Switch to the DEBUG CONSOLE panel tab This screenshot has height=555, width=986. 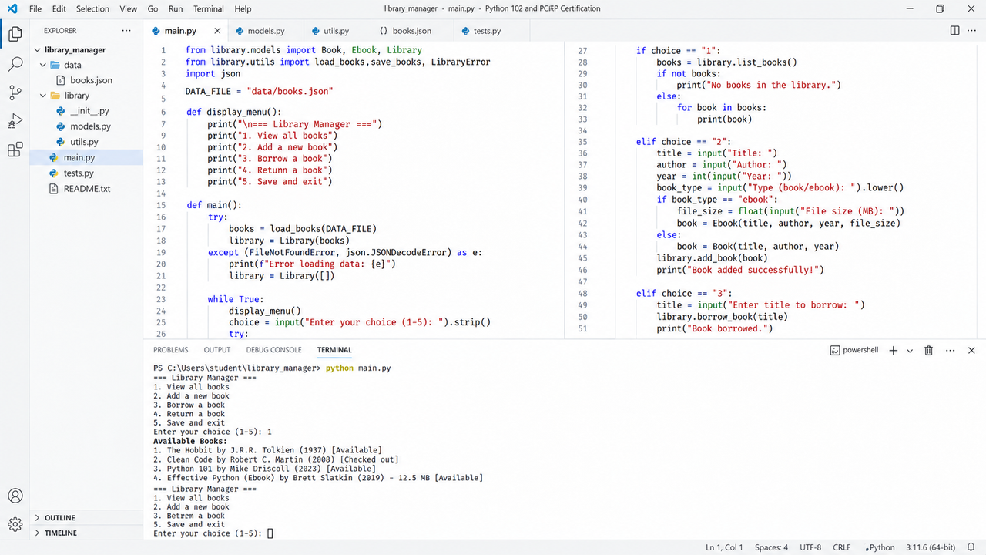click(x=274, y=350)
